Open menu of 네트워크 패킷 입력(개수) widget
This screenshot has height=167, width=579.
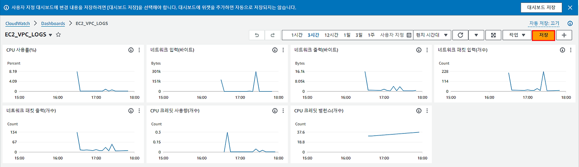[x=570, y=50]
